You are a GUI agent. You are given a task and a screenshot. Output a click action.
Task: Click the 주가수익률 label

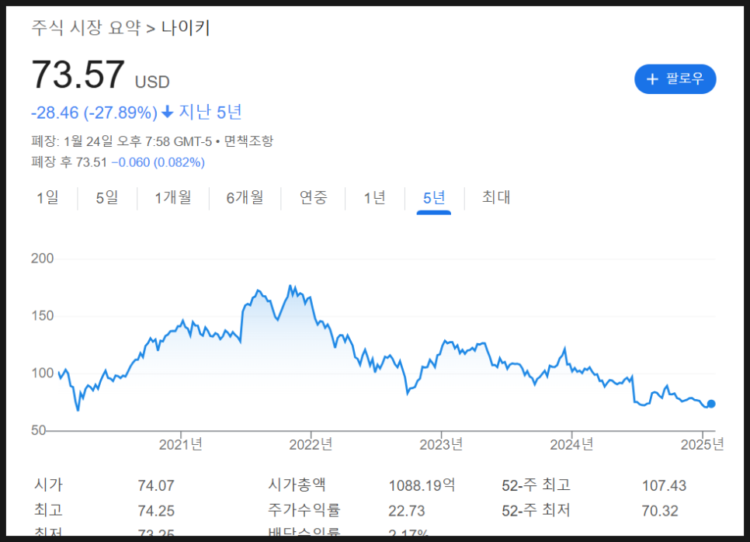pyautogui.click(x=304, y=510)
